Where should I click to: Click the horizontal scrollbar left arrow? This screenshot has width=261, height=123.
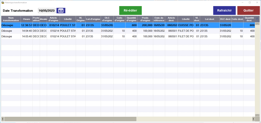coord(3,119)
